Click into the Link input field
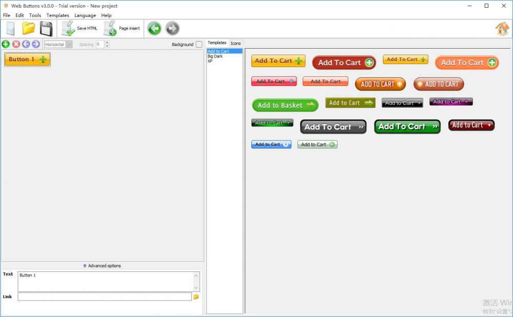The height and width of the screenshot is (317, 513). pos(104,297)
